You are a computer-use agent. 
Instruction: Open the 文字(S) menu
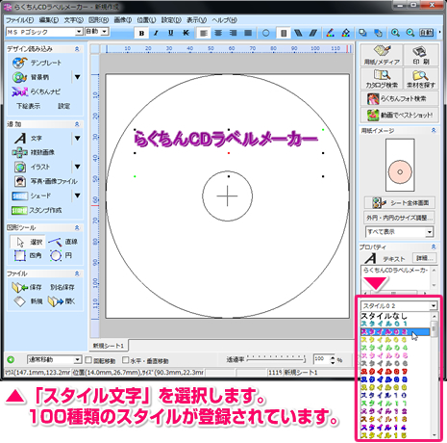point(73,20)
